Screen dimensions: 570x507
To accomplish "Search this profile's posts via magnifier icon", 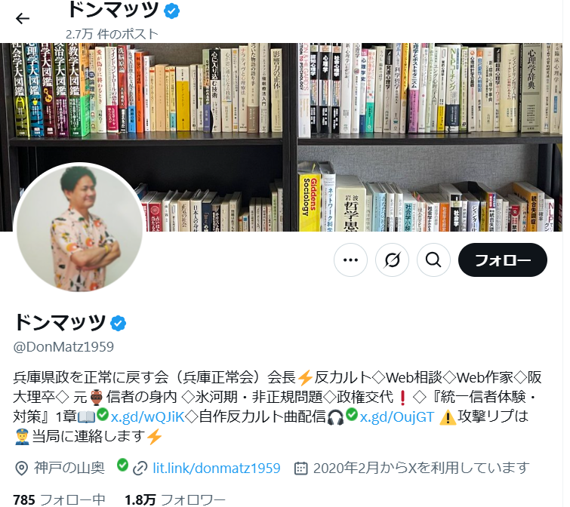I will tap(433, 260).
